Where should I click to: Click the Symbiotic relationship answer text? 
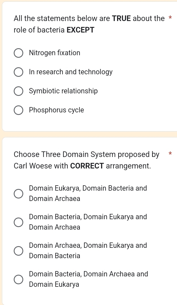[63, 91]
